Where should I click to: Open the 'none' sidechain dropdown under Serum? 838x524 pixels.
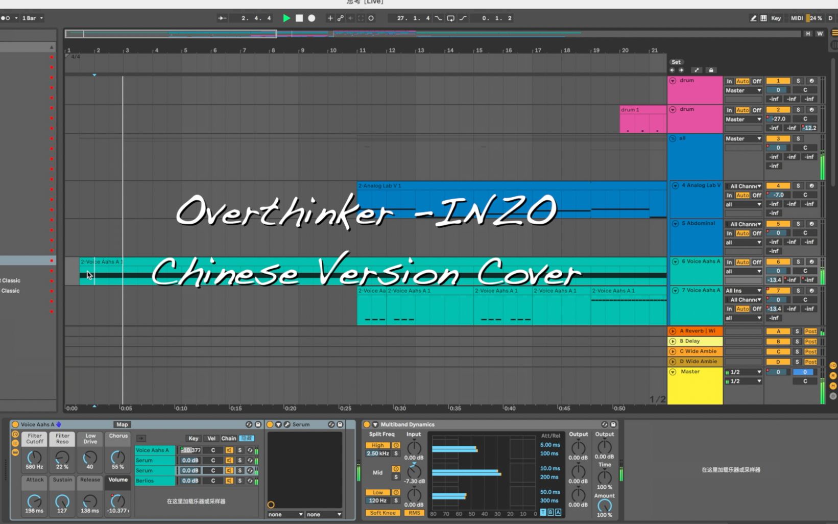[x=284, y=514]
